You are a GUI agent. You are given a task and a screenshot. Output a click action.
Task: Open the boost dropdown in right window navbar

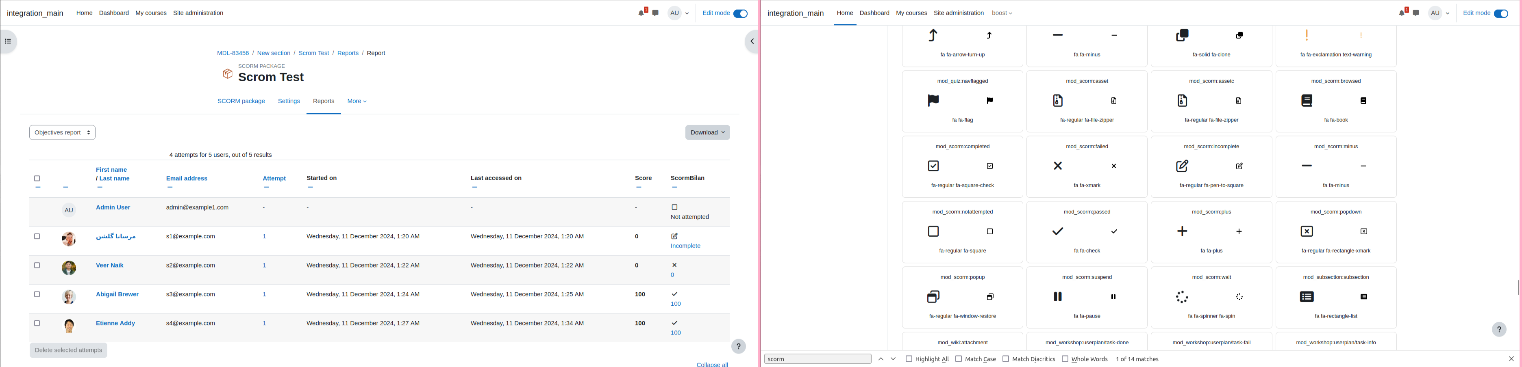[x=1002, y=13]
